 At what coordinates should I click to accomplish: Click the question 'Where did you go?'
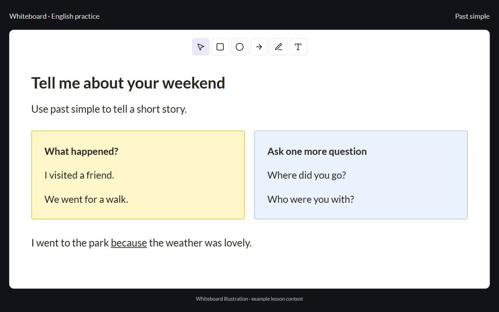coord(307,175)
